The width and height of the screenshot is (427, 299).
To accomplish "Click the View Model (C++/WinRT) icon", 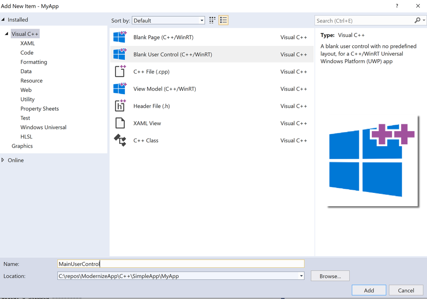I will point(120,89).
